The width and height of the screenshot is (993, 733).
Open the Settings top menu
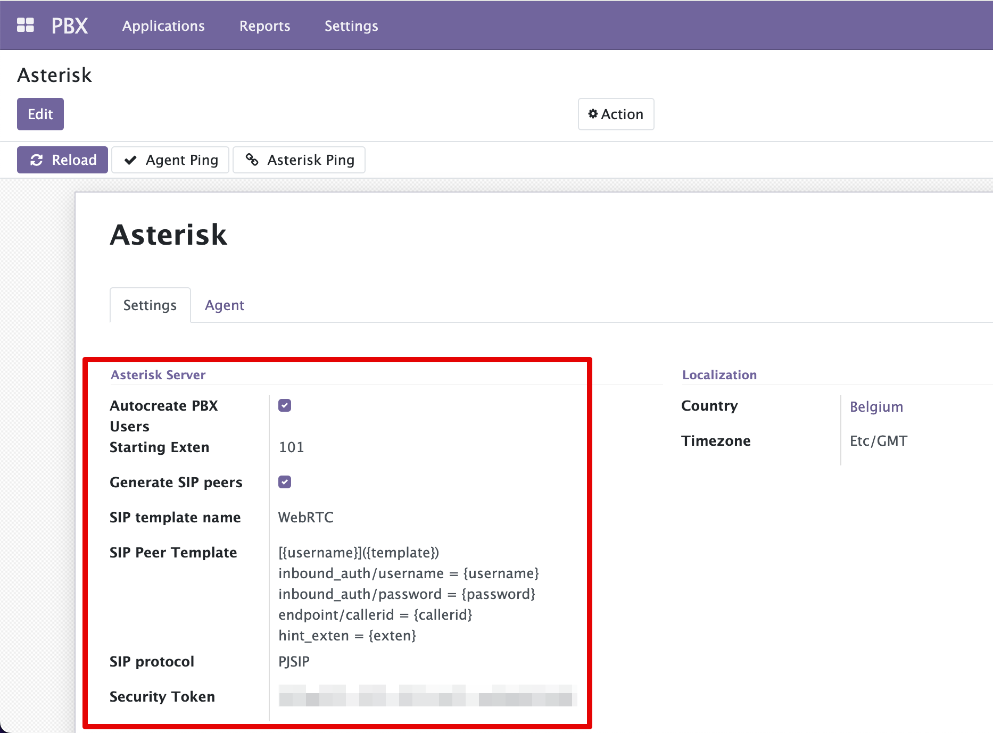pyautogui.click(x=351, y=26)
